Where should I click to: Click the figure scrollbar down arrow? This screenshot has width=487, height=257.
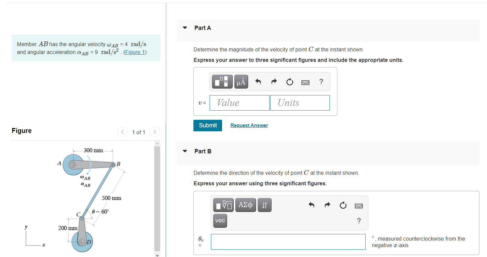(x=157, y=255)
